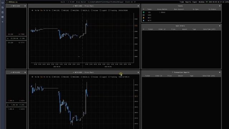Click the USDC token icon in Tokens panel
Screen dimensions: 229x129
pyautogui.click(x=143, y=15)
